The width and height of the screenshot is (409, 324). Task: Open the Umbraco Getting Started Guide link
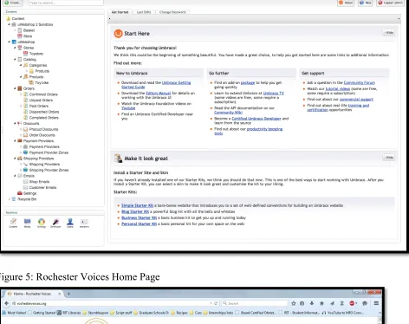pos(156,85)
